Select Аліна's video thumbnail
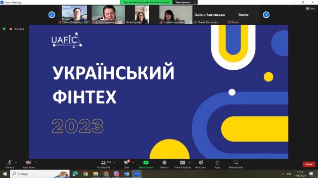 tap(142, 15)
